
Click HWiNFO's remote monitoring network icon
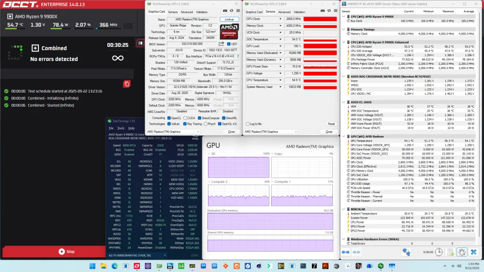[x=406, y=252]
